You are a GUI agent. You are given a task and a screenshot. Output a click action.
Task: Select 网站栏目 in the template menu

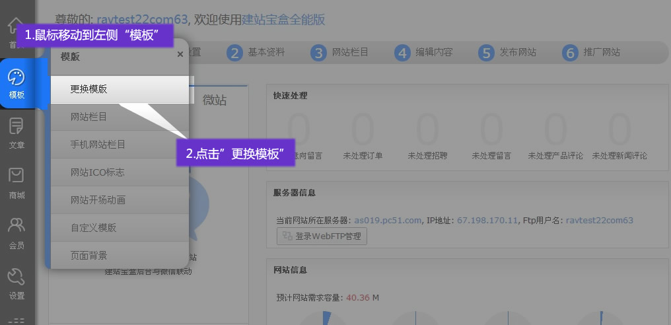(120, 117)
